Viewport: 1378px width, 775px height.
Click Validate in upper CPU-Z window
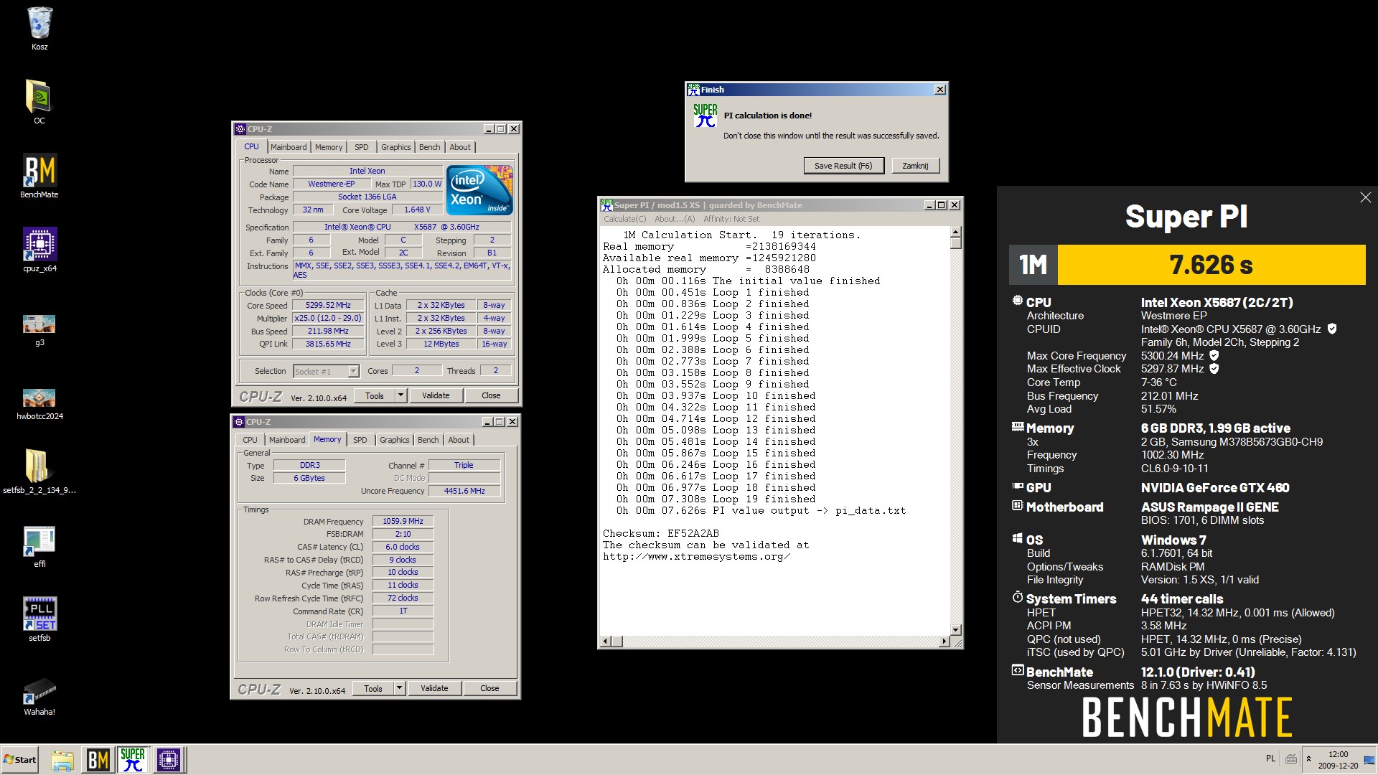click(x=436, y=396)
